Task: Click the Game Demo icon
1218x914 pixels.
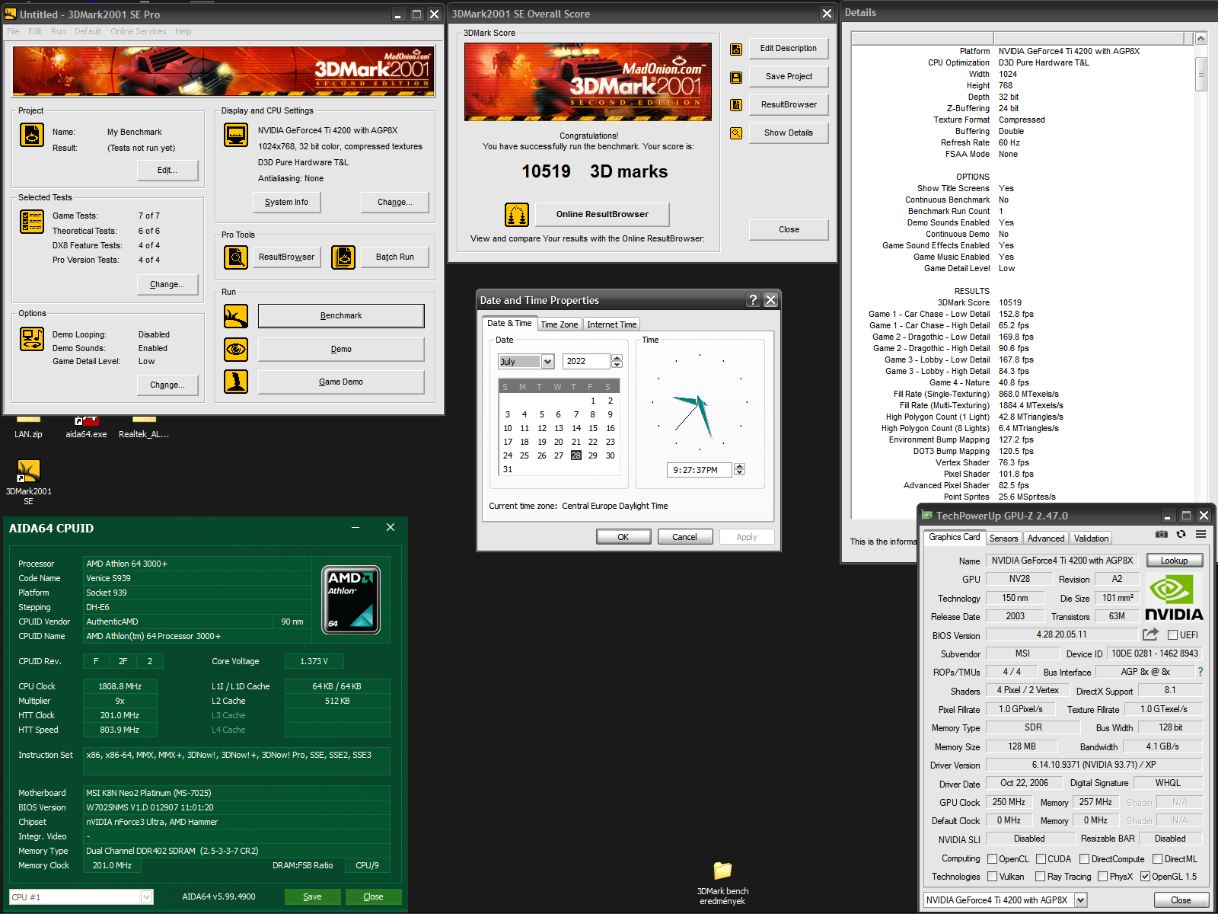Action: click(236, 382)
